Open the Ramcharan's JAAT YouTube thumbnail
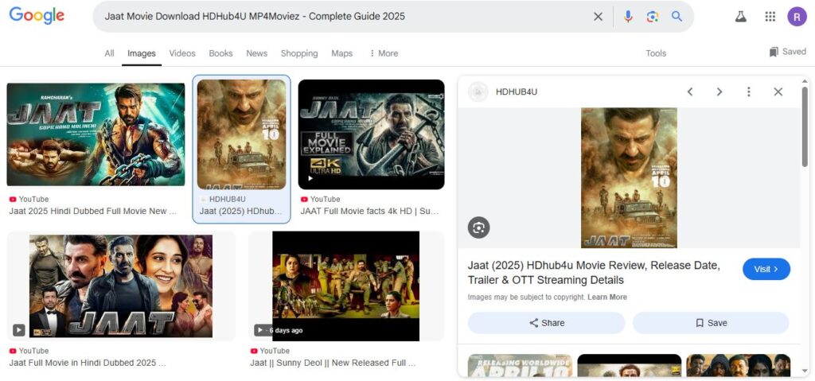815x381 pixels. [x=96, y=134]
